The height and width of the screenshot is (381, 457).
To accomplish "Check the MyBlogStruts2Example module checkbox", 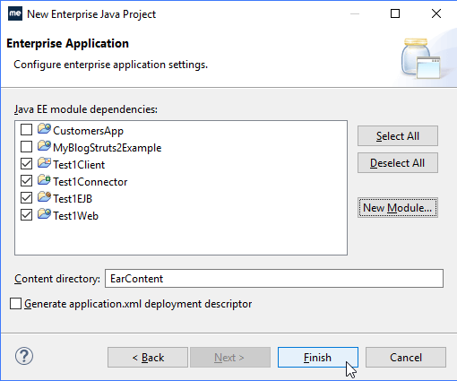I will pos(26,147).
